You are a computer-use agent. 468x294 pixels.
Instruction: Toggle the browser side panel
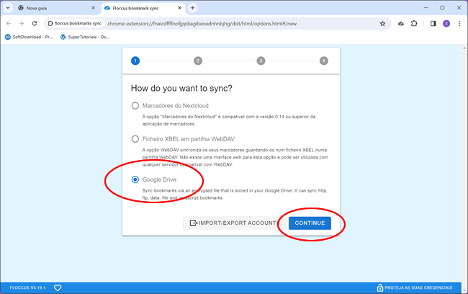click(x=433, y=23)
